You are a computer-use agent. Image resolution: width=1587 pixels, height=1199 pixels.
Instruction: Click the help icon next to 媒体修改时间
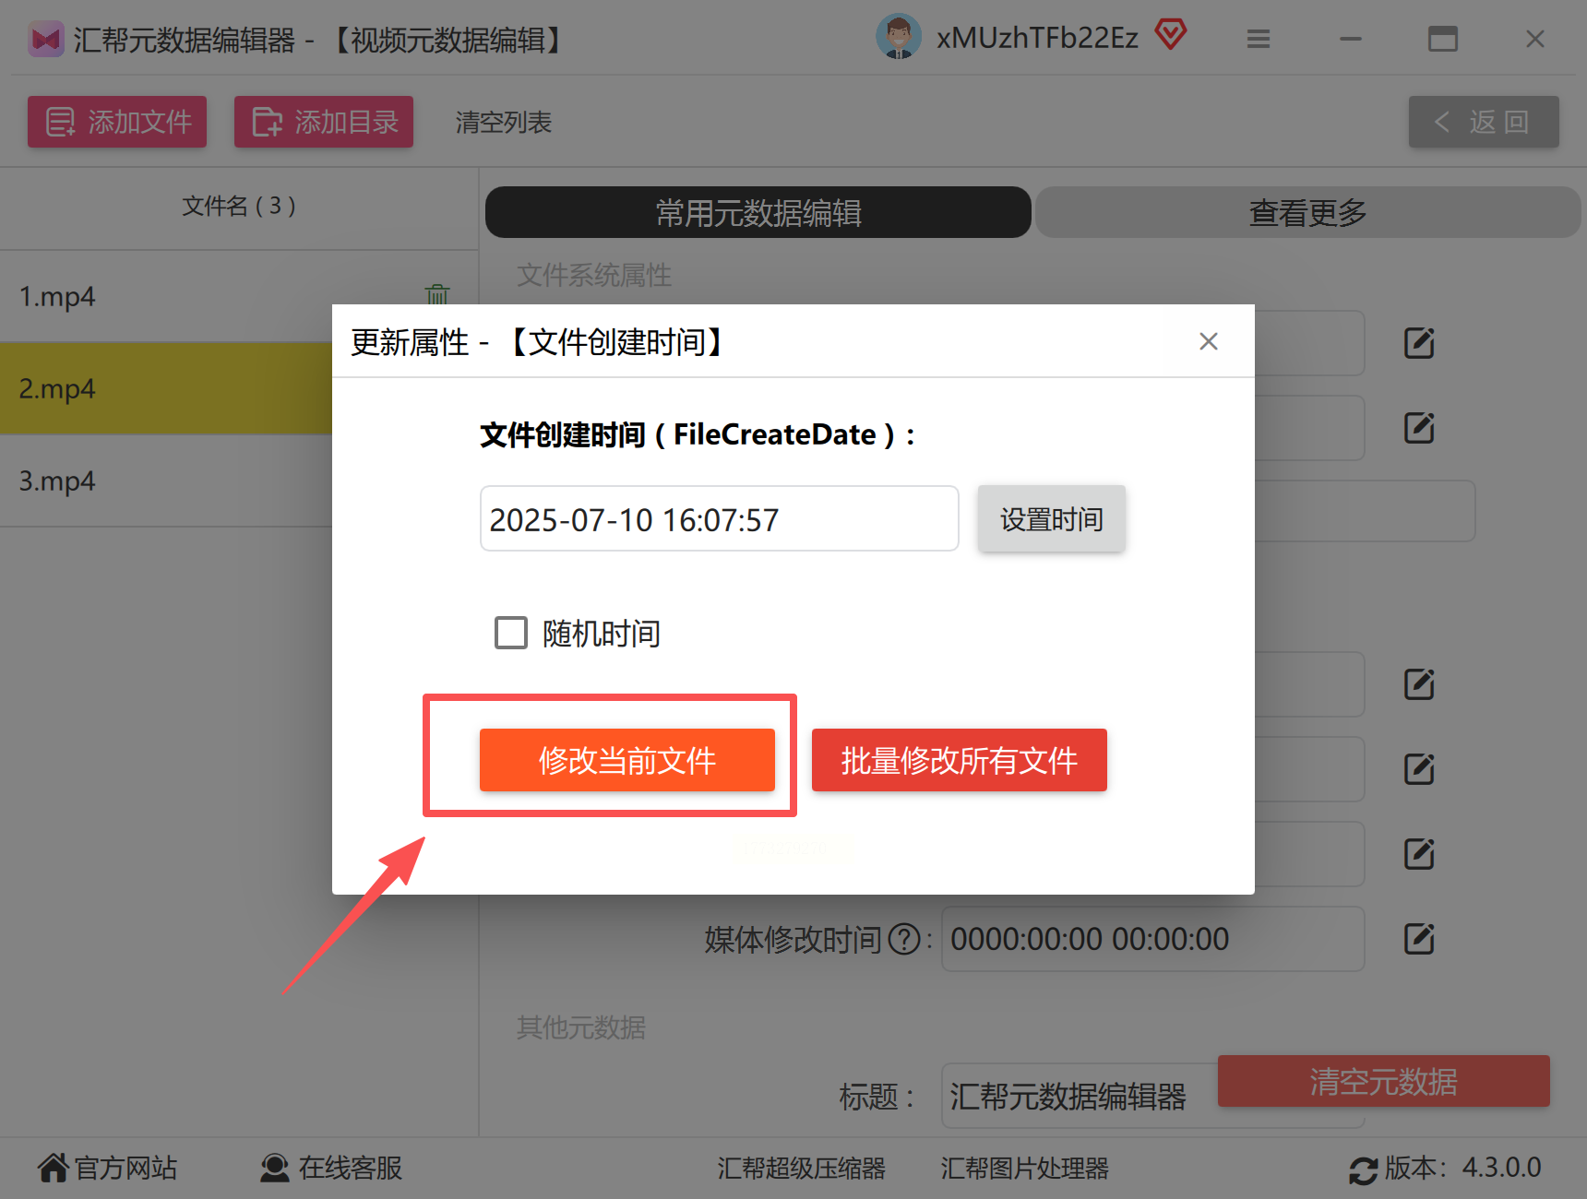pyautogui.click(x=904, y=940)
